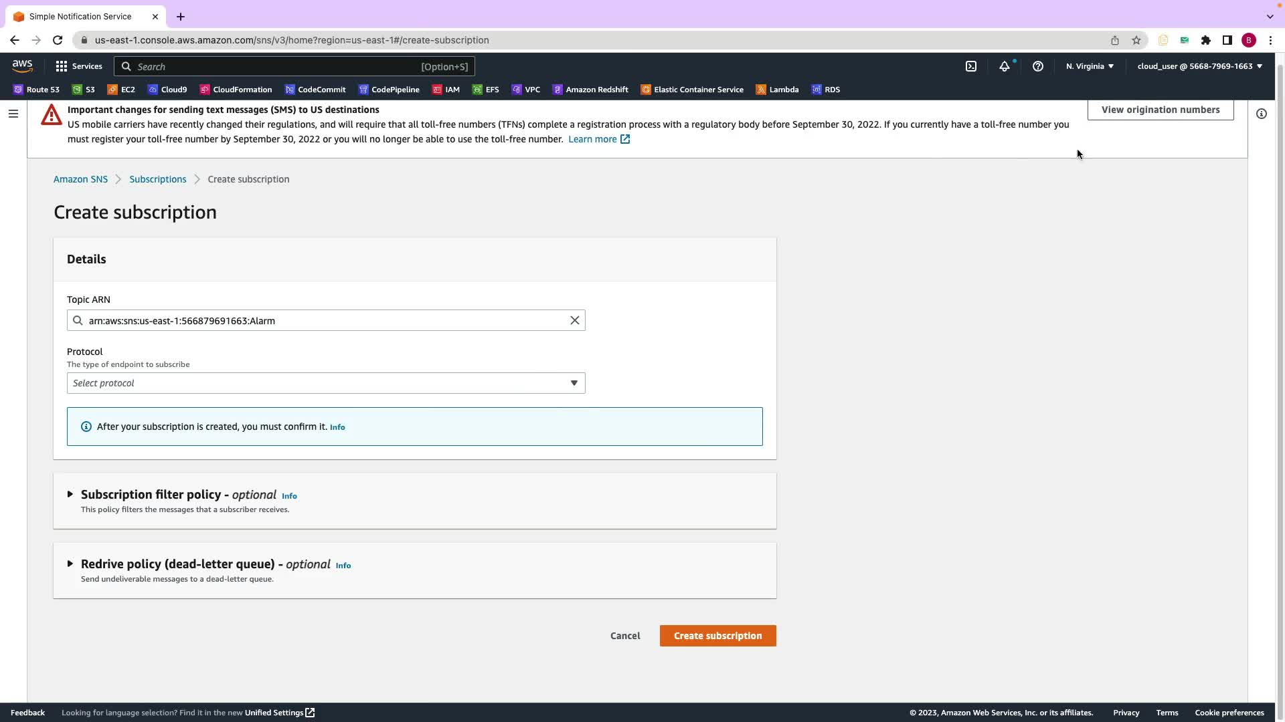Viewport: 1285px width, 722px height.
Task: Open the cloud_user account menu
Action: pos(1199,66)
